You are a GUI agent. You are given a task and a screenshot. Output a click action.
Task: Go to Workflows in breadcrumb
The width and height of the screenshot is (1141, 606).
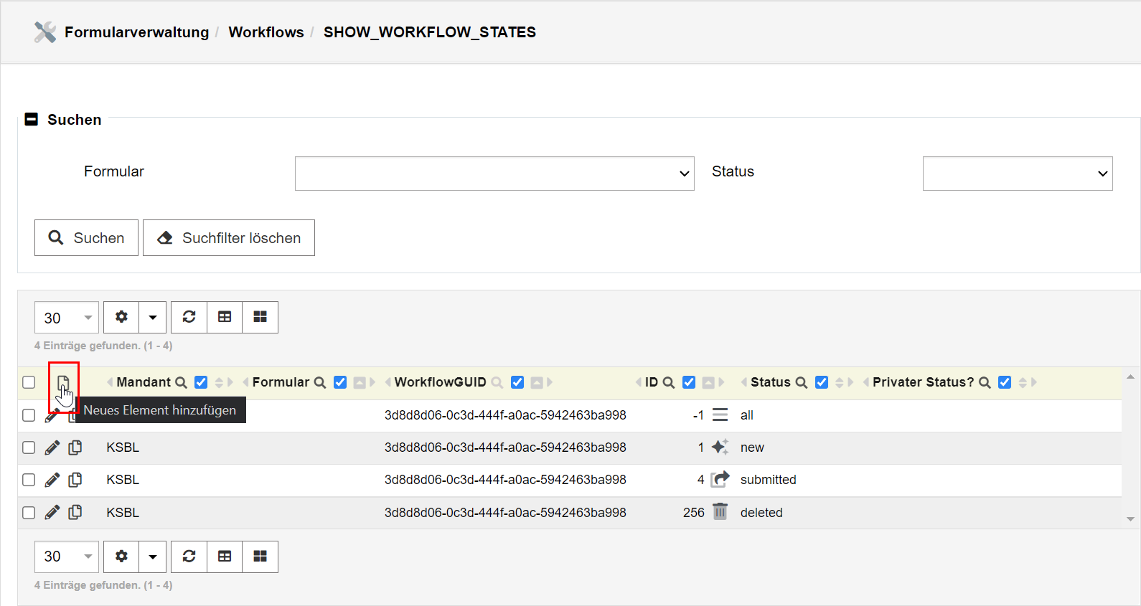(266, 32)
